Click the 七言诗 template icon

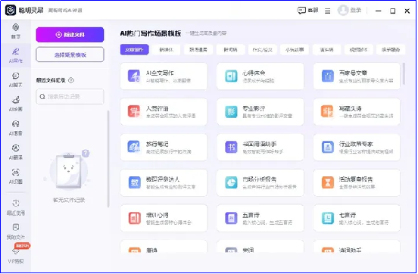[x=327, y=218]
